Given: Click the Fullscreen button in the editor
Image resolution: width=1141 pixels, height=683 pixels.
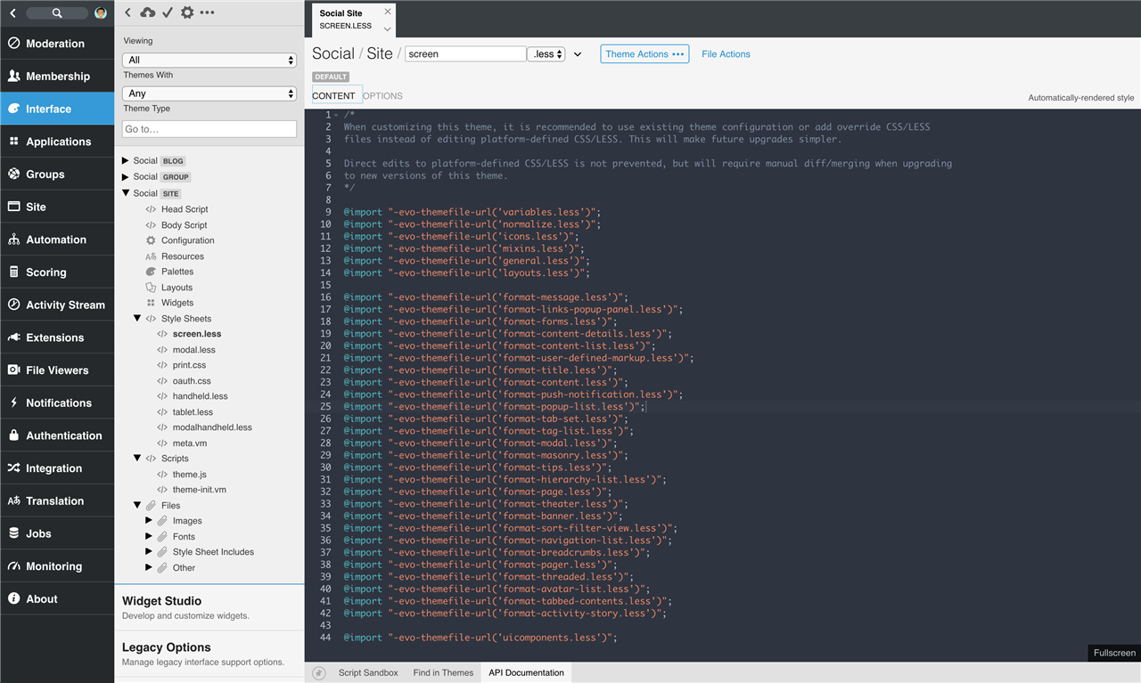Looking at the screenshot, I should (x=1114, y=653).
